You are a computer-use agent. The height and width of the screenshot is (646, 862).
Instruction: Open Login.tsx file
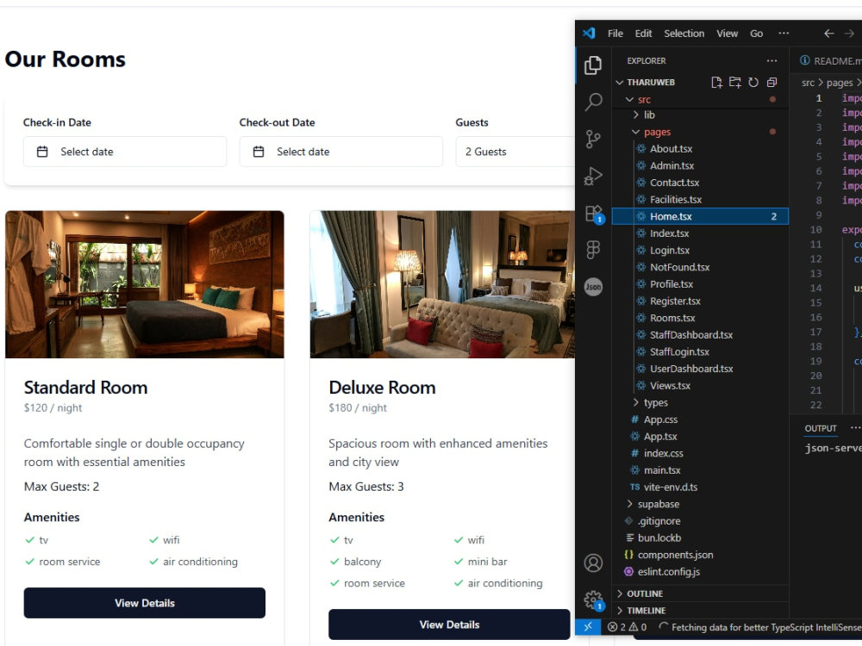[670, 251]
